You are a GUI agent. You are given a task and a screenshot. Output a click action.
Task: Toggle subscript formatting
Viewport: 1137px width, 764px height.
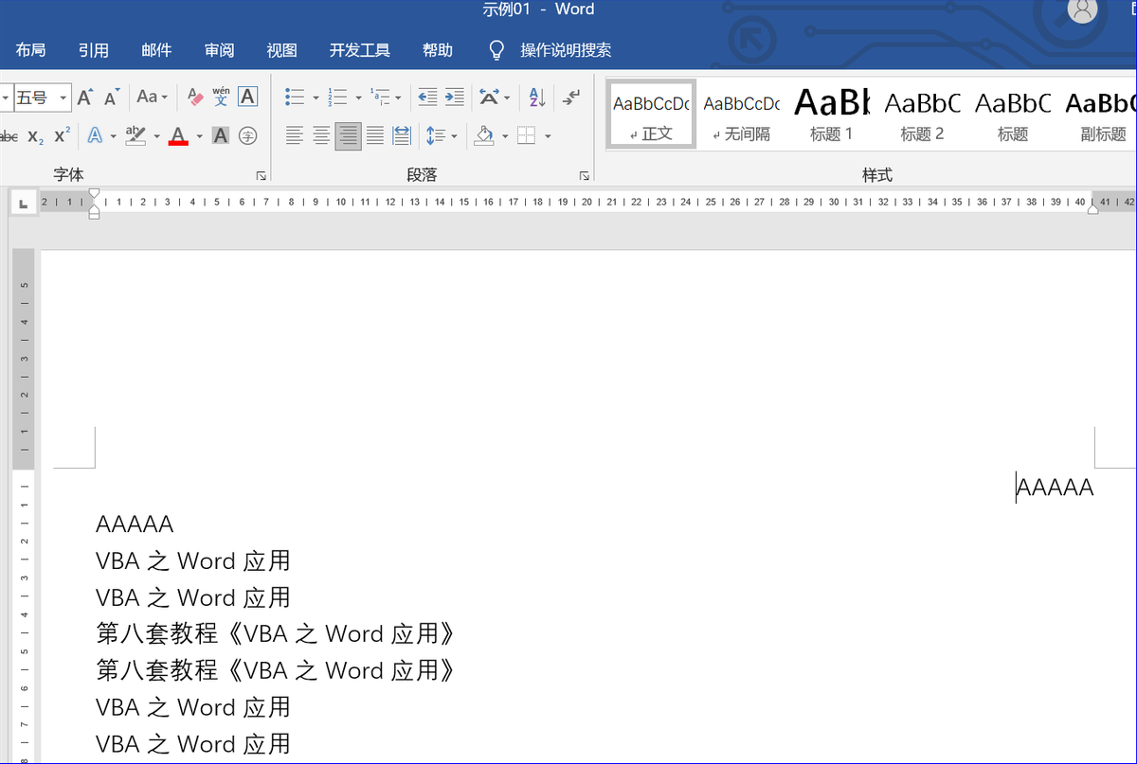35,136
